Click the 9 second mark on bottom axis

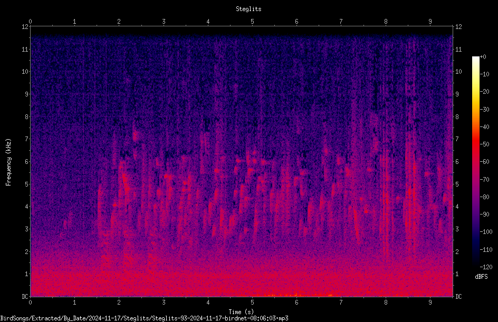point(430,303)
